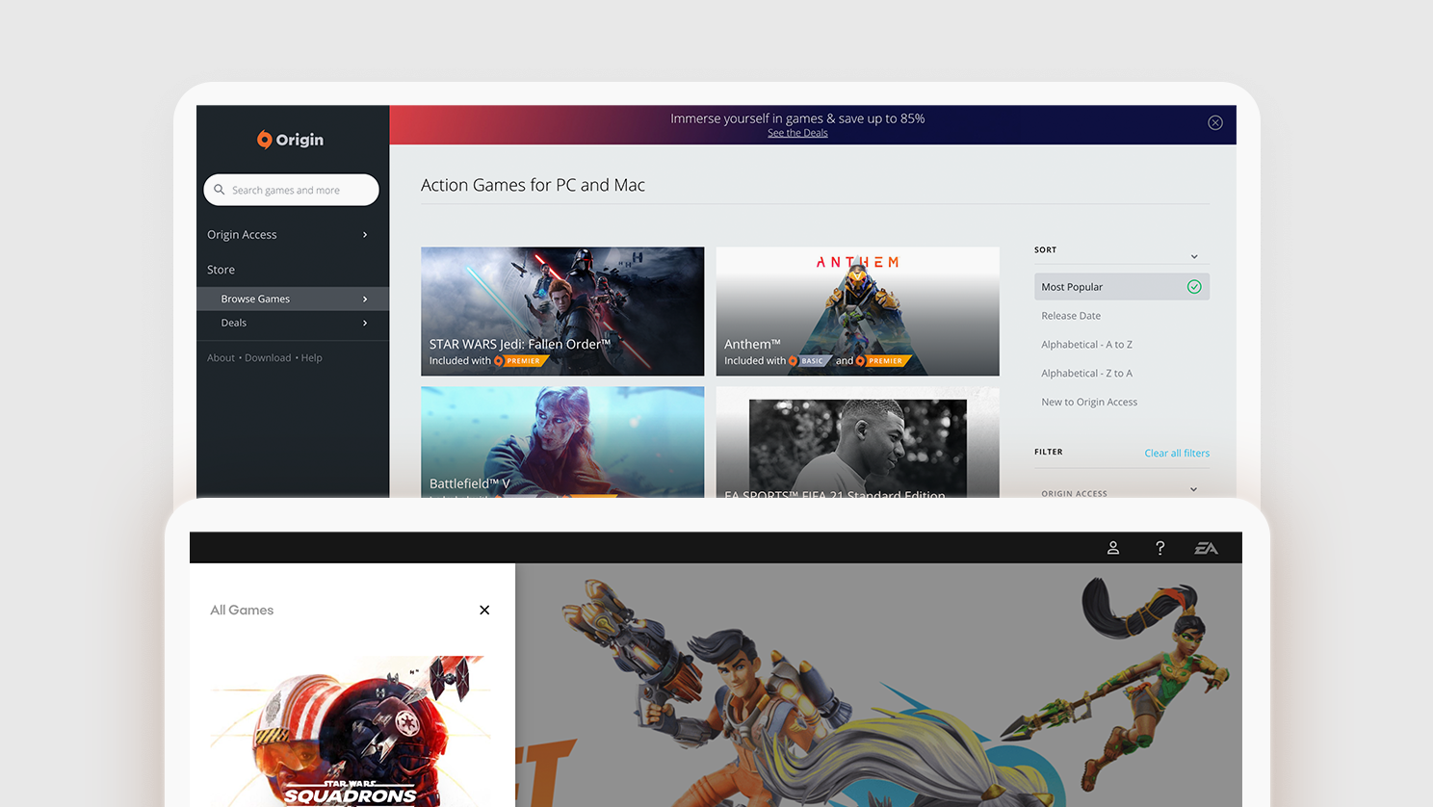Sort Alphabetical - Z to A

1086,374
